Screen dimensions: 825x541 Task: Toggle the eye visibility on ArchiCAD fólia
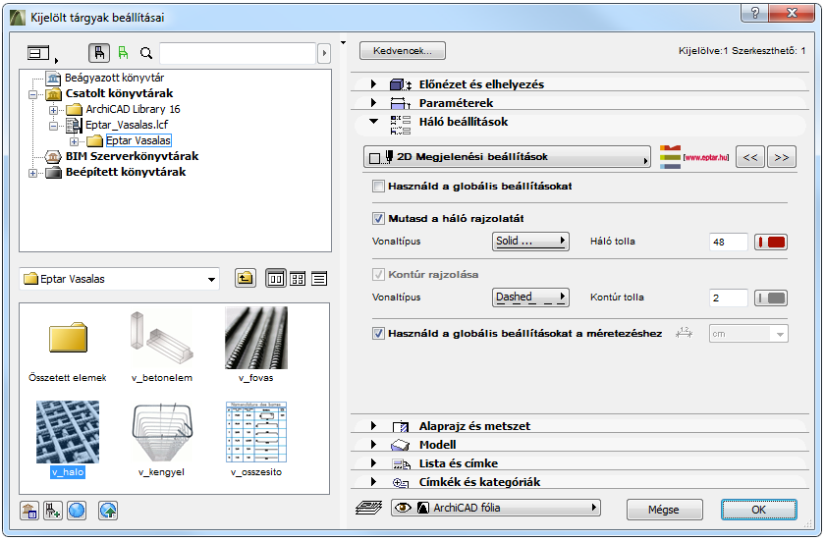403,508
